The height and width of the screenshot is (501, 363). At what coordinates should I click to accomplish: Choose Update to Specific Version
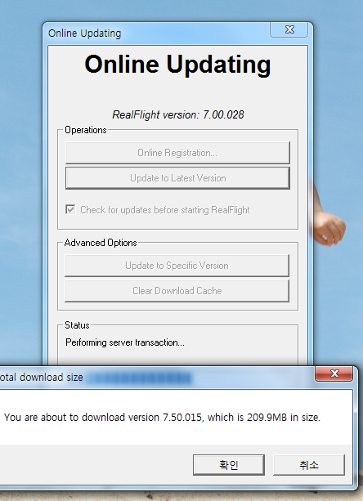coord(177,266)
